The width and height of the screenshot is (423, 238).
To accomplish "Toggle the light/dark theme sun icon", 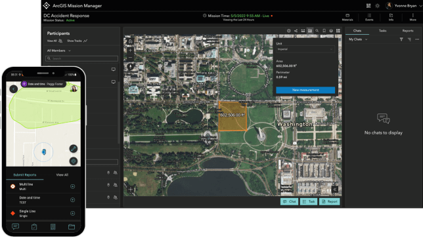I will coord(377,6).
